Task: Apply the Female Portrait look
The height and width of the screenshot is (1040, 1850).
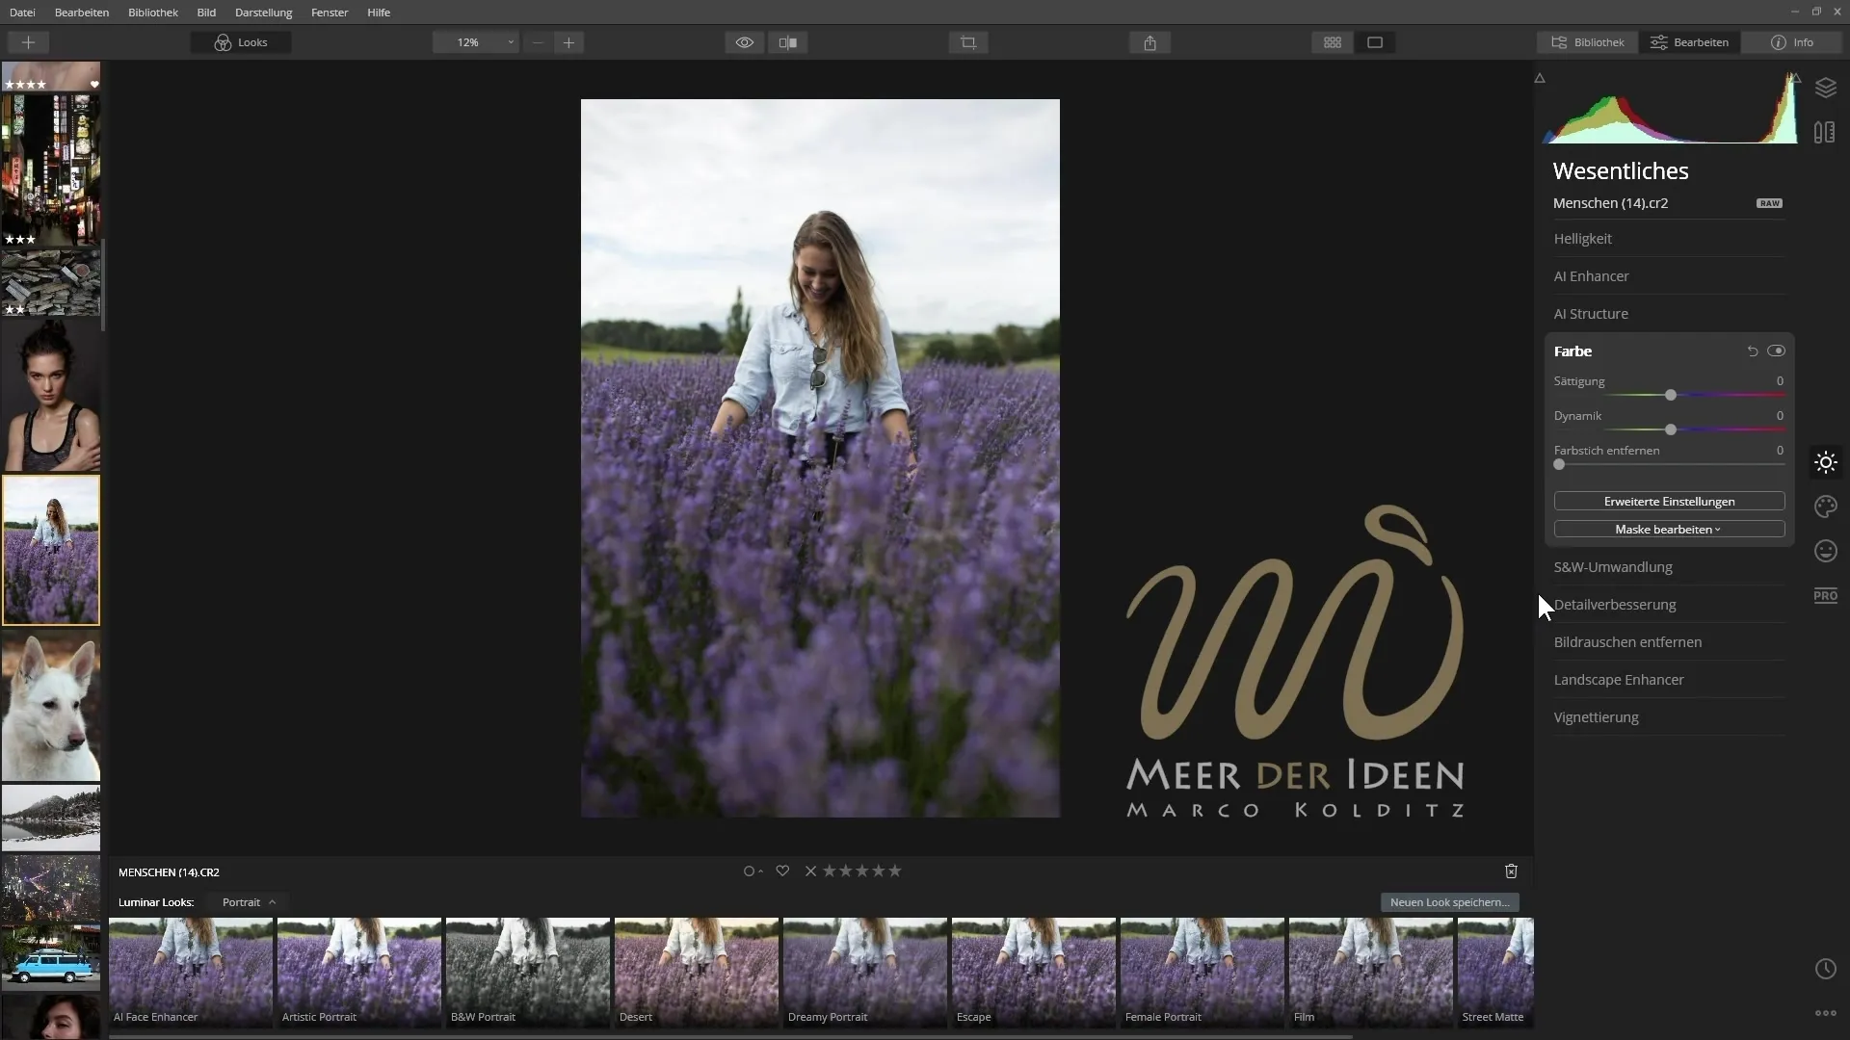Action: point(1202,973)
